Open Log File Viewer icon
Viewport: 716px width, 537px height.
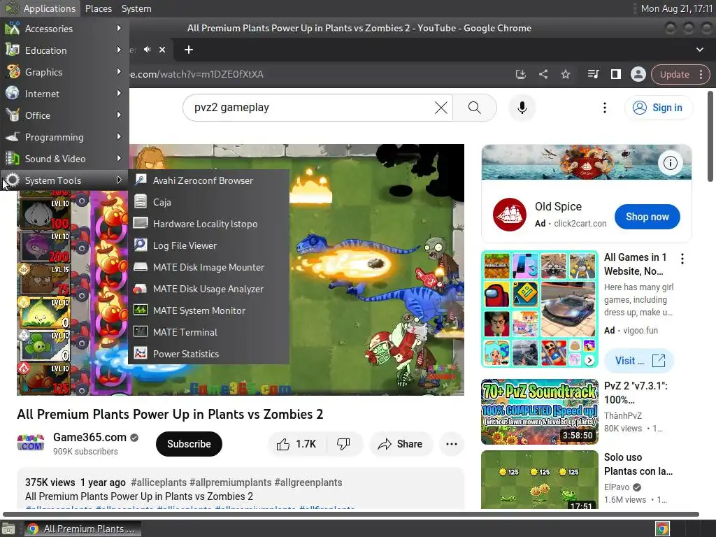point(140,245)
